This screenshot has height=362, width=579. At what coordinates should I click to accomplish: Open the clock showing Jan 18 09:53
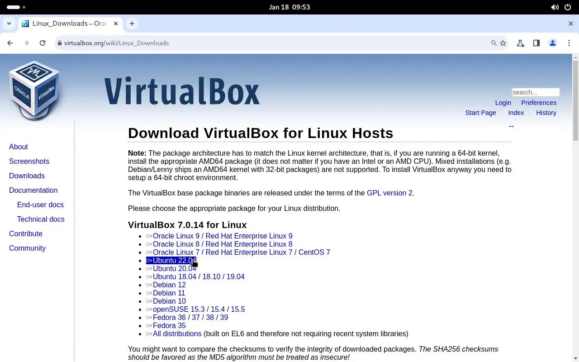(289, 7)
